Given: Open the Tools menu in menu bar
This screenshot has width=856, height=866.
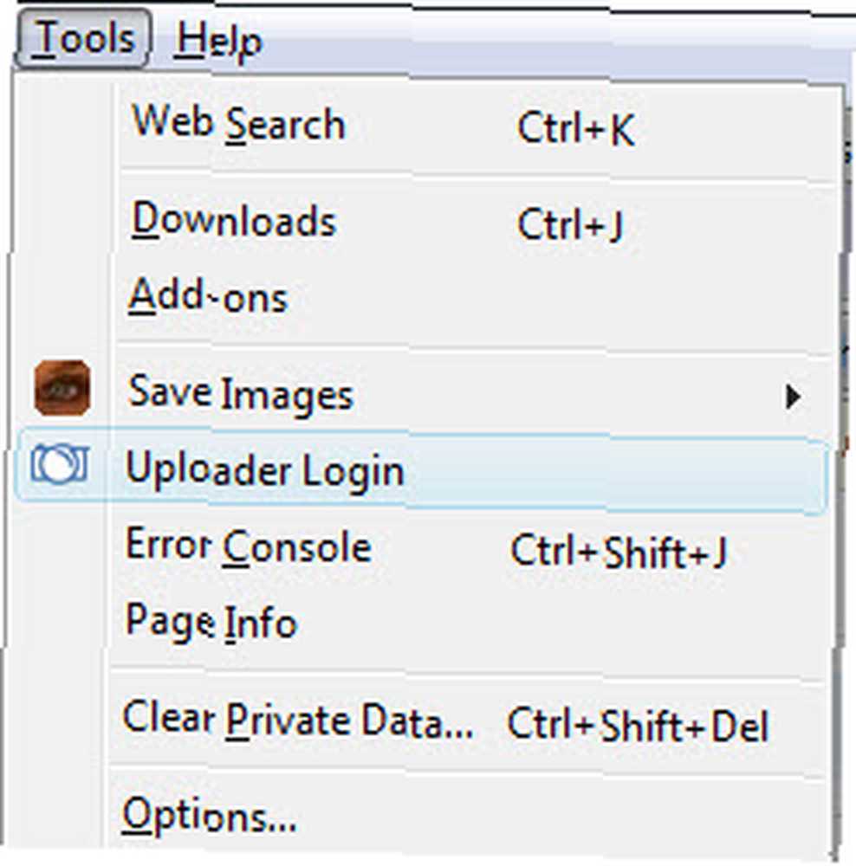Looking at the screenshot, I should pyautogui.click(x=83, y=38).
